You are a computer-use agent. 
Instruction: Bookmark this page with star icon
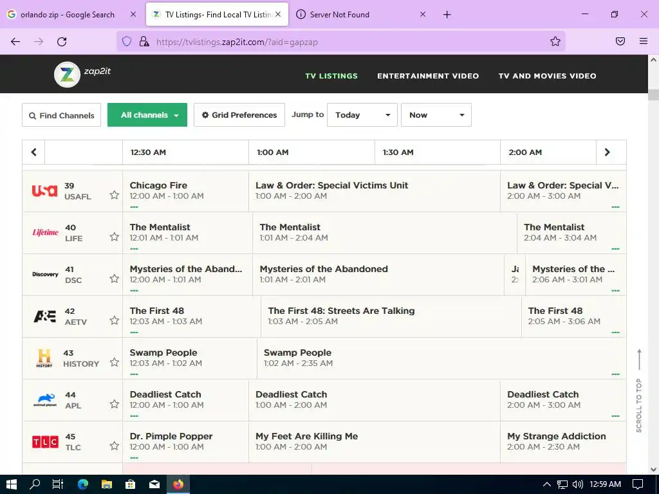tap(555, 41)
